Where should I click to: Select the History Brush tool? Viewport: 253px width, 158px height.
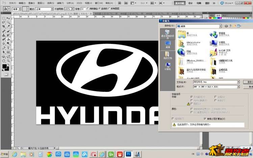[8, 35]
